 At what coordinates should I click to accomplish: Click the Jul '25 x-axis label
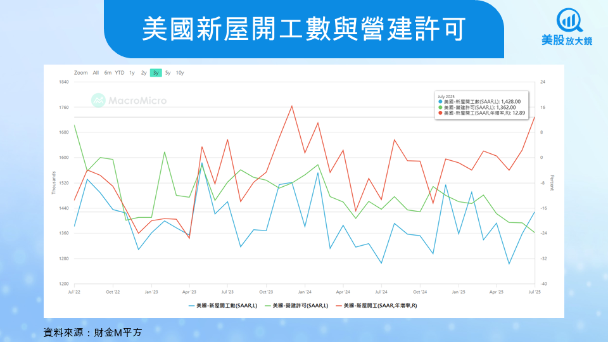(535, 292)
